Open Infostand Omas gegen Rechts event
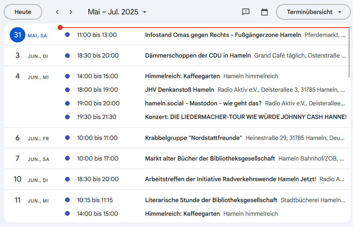 223,35
